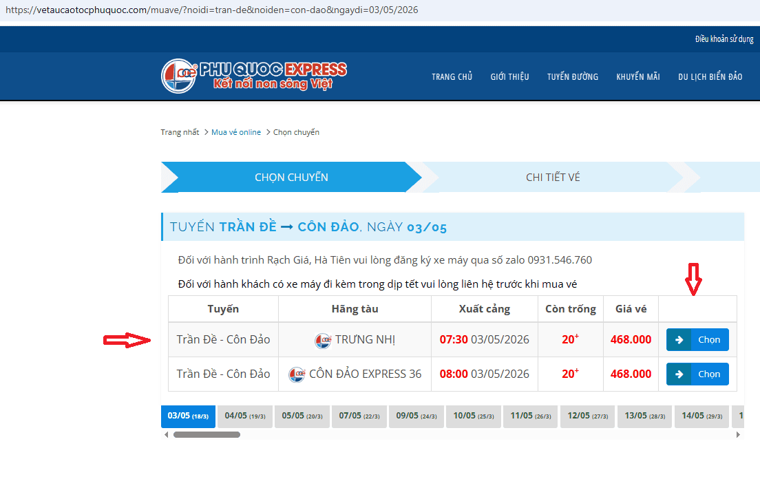
Task: Click the TRƯNG NHỊ ship name
Action: (x=365, y=340)
